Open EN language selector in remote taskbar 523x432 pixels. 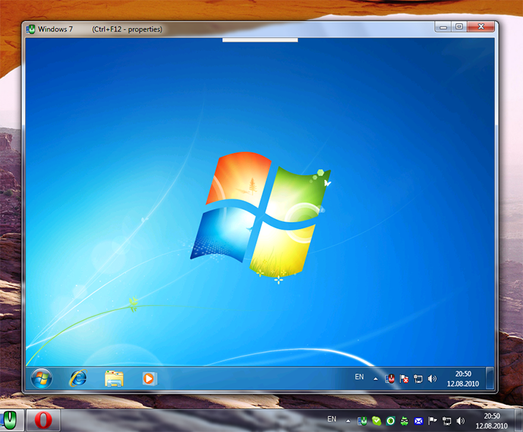(360, 377)
